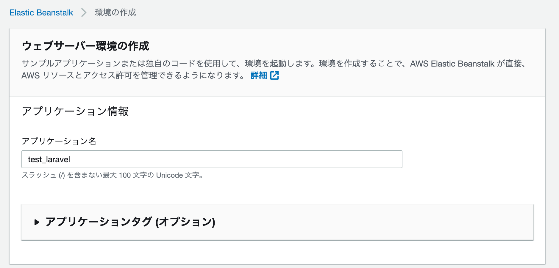Click the external link icon next to 詳細

(275, 76)
